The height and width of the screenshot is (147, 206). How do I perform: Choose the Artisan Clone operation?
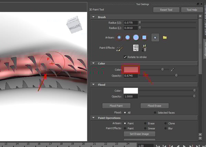(x=165, y=123)
